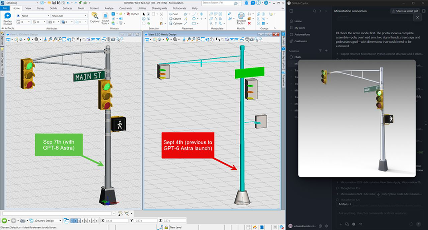Toggle view 5 button in view groups
The height and width of the screenshot is (230, 428).
[x=86, y=221]
